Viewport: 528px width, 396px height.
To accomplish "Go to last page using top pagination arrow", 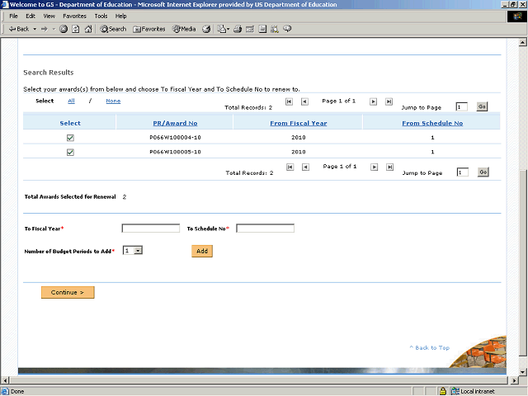I will tap(389, 101).
